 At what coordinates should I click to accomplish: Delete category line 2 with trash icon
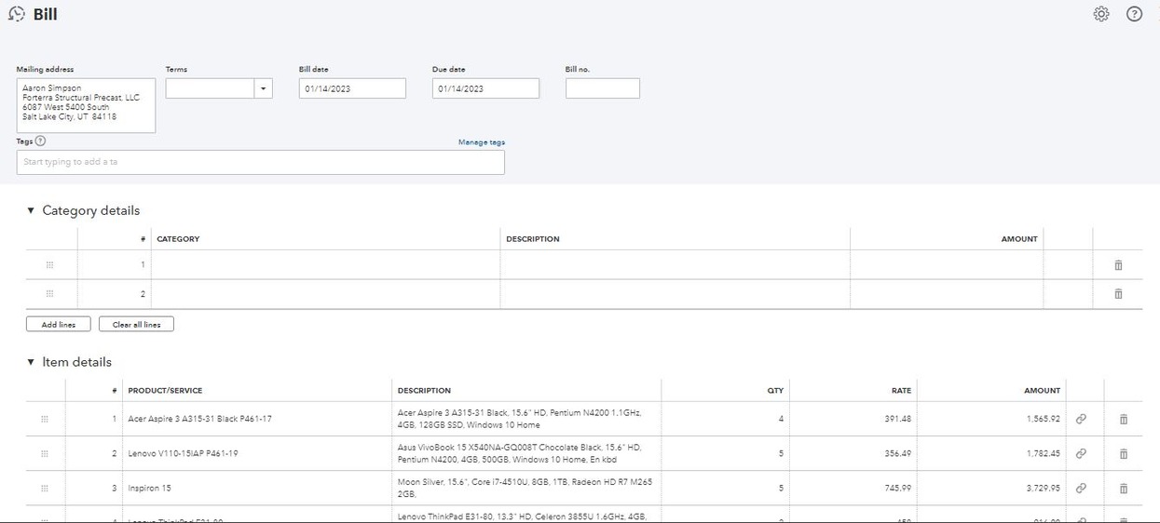pyautogui.click(x=1118, y=294)
